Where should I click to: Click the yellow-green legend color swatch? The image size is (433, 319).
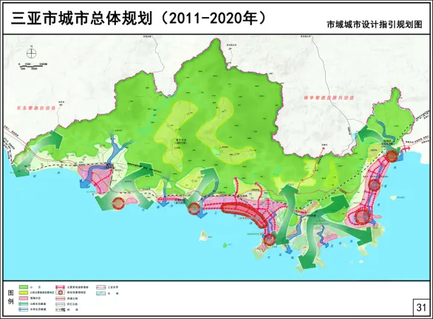pos(24,292)
